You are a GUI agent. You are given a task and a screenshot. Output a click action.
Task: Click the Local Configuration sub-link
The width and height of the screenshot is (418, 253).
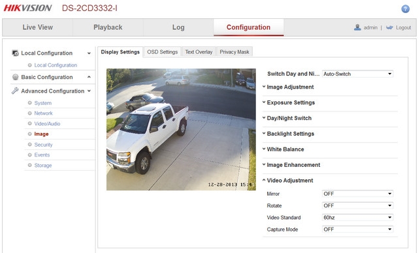[56, 65]
